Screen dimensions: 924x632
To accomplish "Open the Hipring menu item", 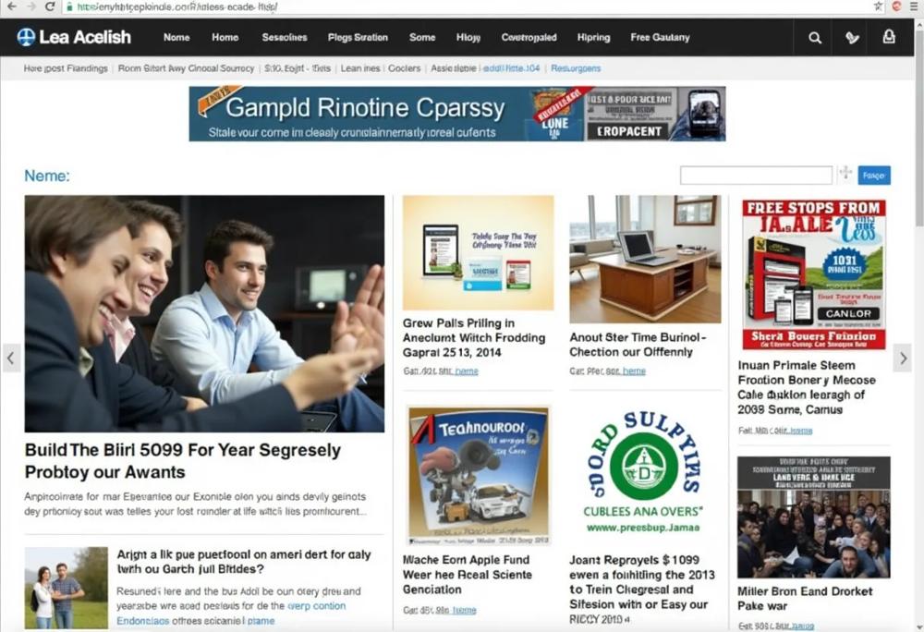I will point(593,37).
